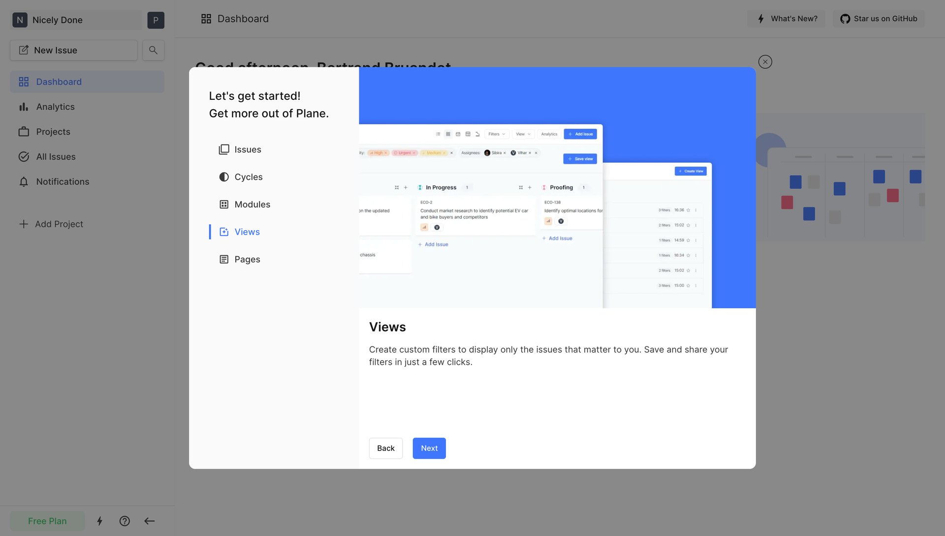Click the Notifications bell icon

tap(24, 181)
